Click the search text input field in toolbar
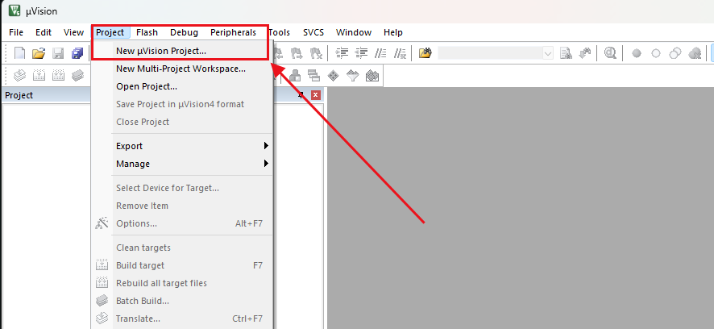Image resolution: width=714 pixels, height=329 pixels. click(x=490, y=53)
